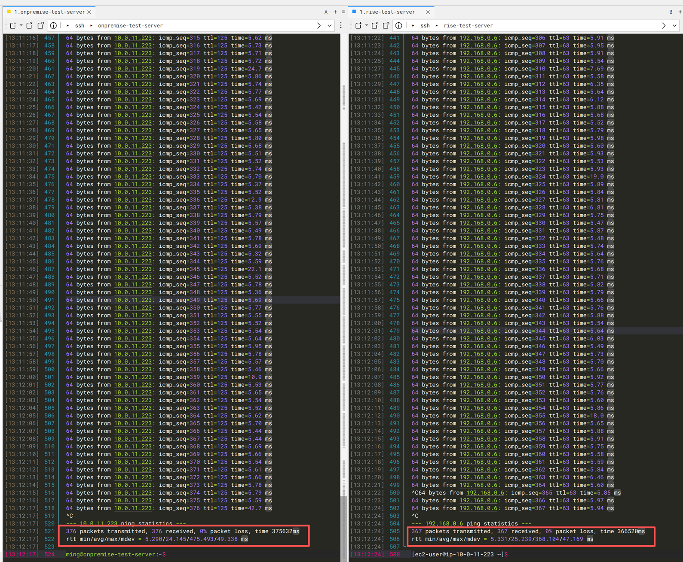Click line number 457 in left gutter
This screenshot has height=562, width=683.
click(x=49, y=38)
